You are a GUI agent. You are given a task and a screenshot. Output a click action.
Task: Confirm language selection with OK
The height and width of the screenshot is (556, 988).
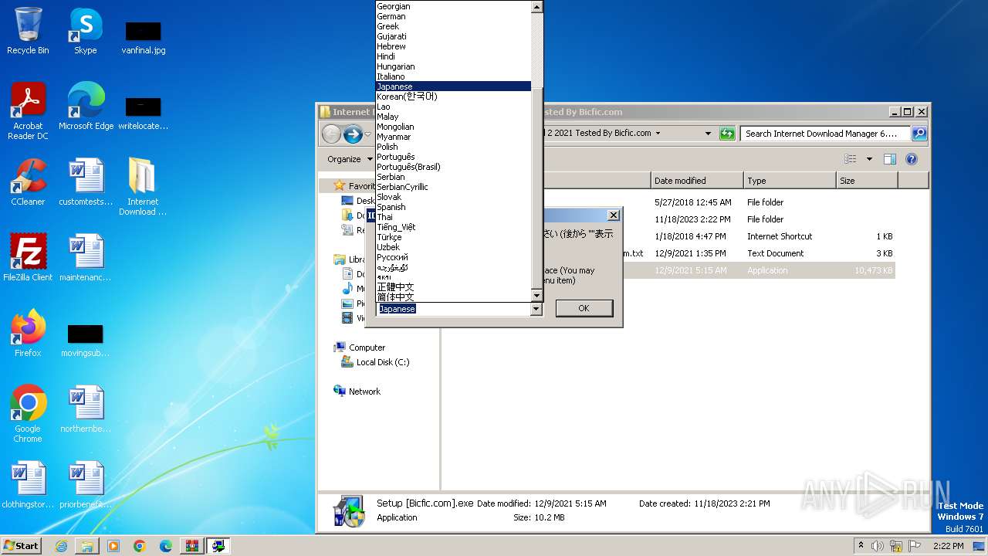point(584,308)
